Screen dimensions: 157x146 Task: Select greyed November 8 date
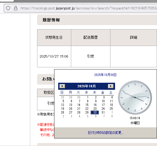click(112, 116)
